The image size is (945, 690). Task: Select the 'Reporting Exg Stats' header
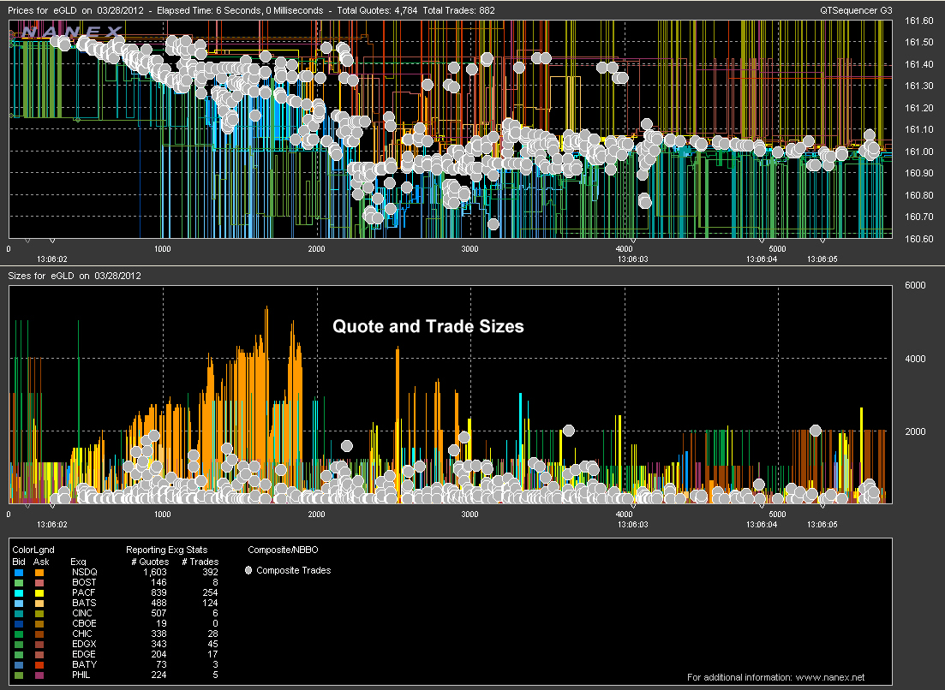(x=166, y=550)
